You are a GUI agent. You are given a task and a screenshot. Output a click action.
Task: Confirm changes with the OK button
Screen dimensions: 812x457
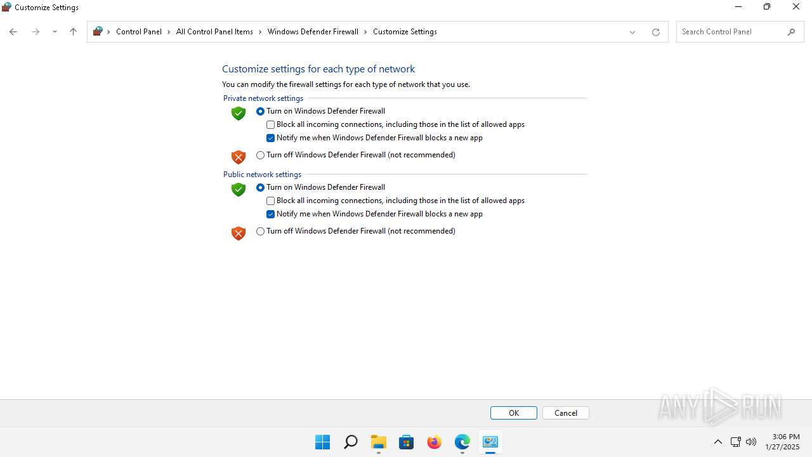point(514,413)
